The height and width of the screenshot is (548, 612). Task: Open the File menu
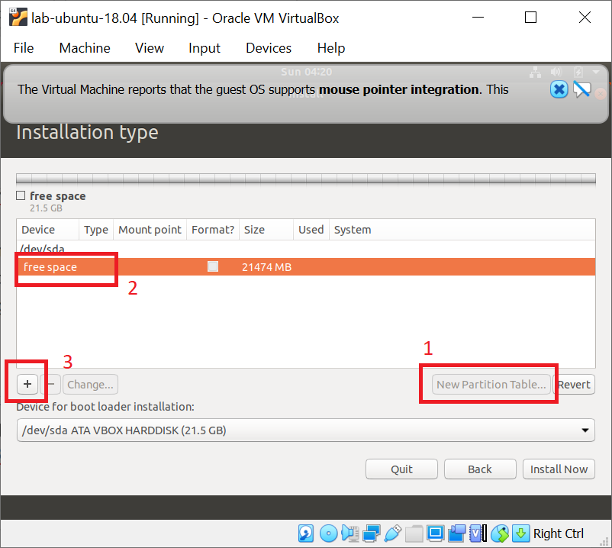click(24, 48)
